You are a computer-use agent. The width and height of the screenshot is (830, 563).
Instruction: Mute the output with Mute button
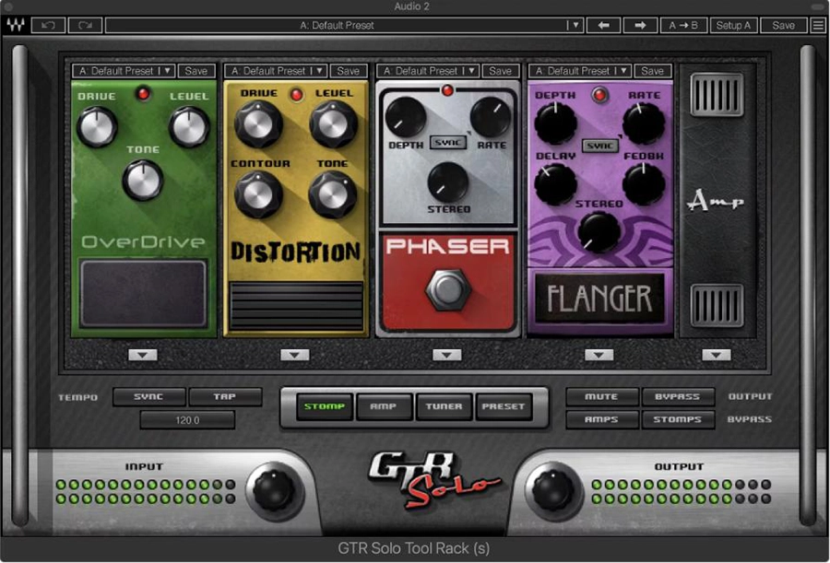coord(602,397)
